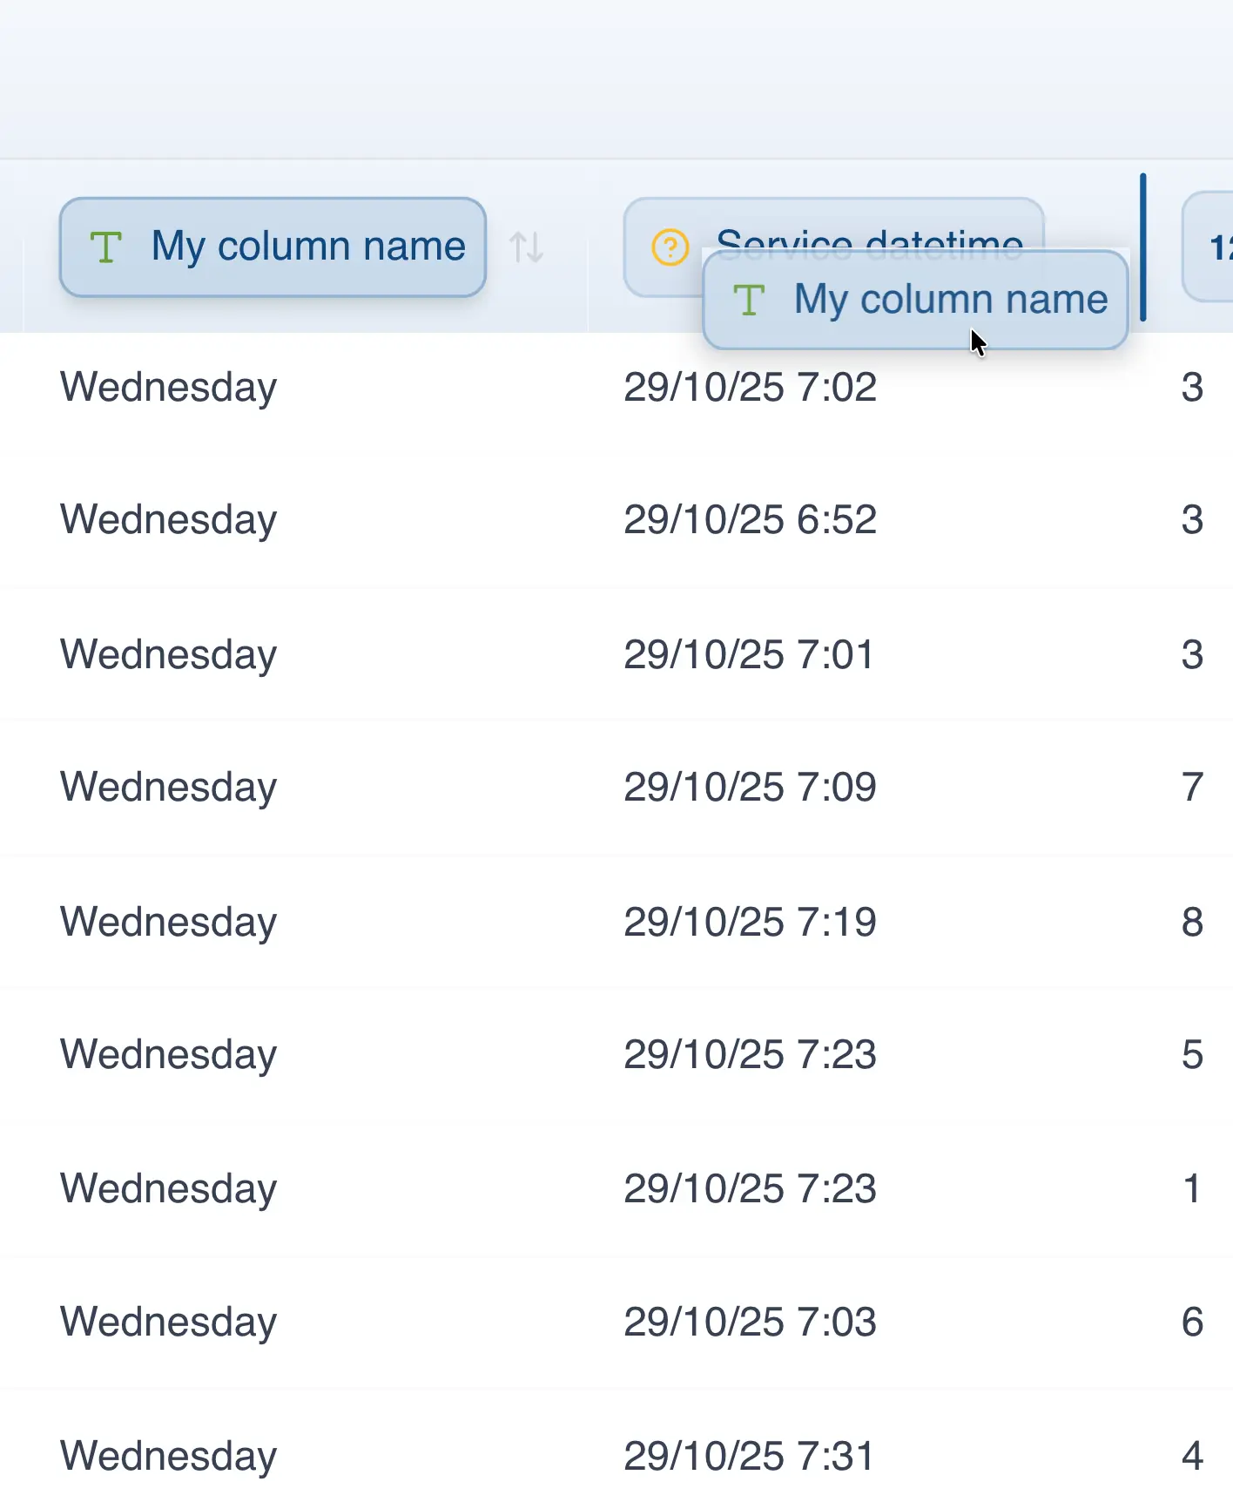Click the green T icon on the dragged column chip
This screenshot has width=1233, height=1502.
[x=749, y=301]
